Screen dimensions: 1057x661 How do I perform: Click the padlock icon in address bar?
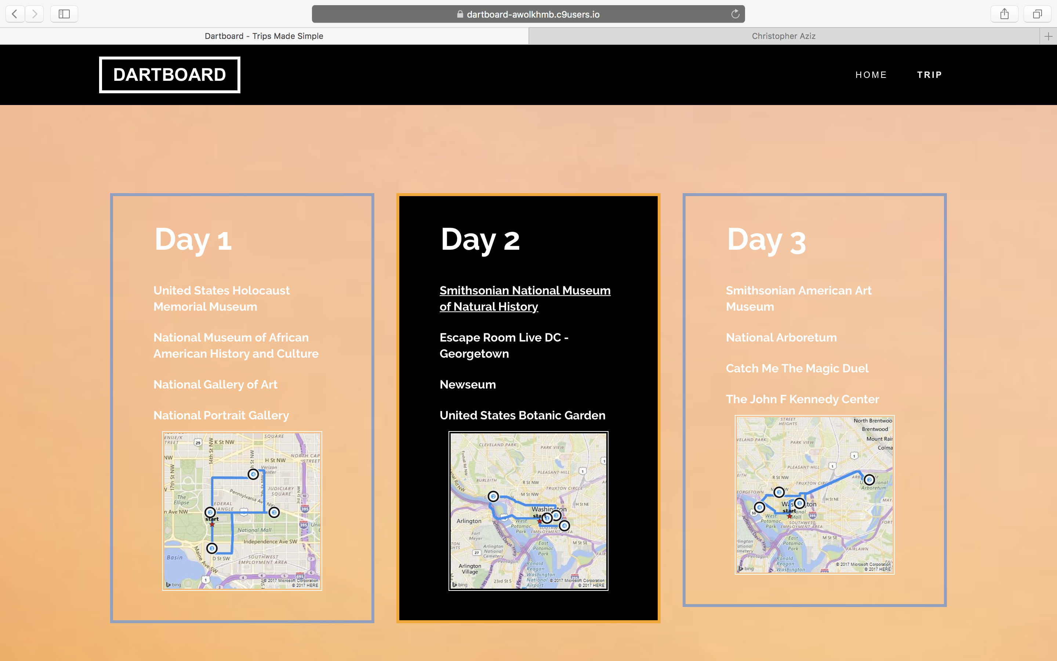click(460, 14)
